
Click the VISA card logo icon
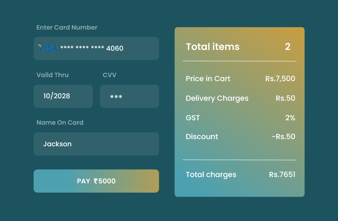pyautogui.click(x=48, y=48)
